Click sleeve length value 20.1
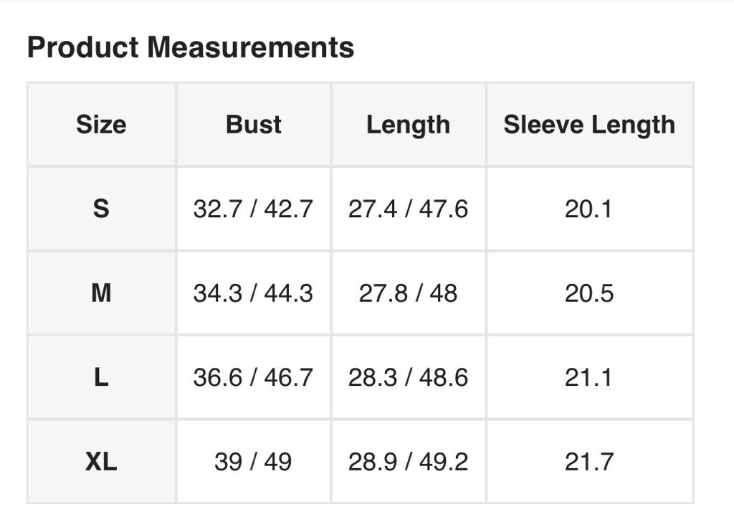 588,209
